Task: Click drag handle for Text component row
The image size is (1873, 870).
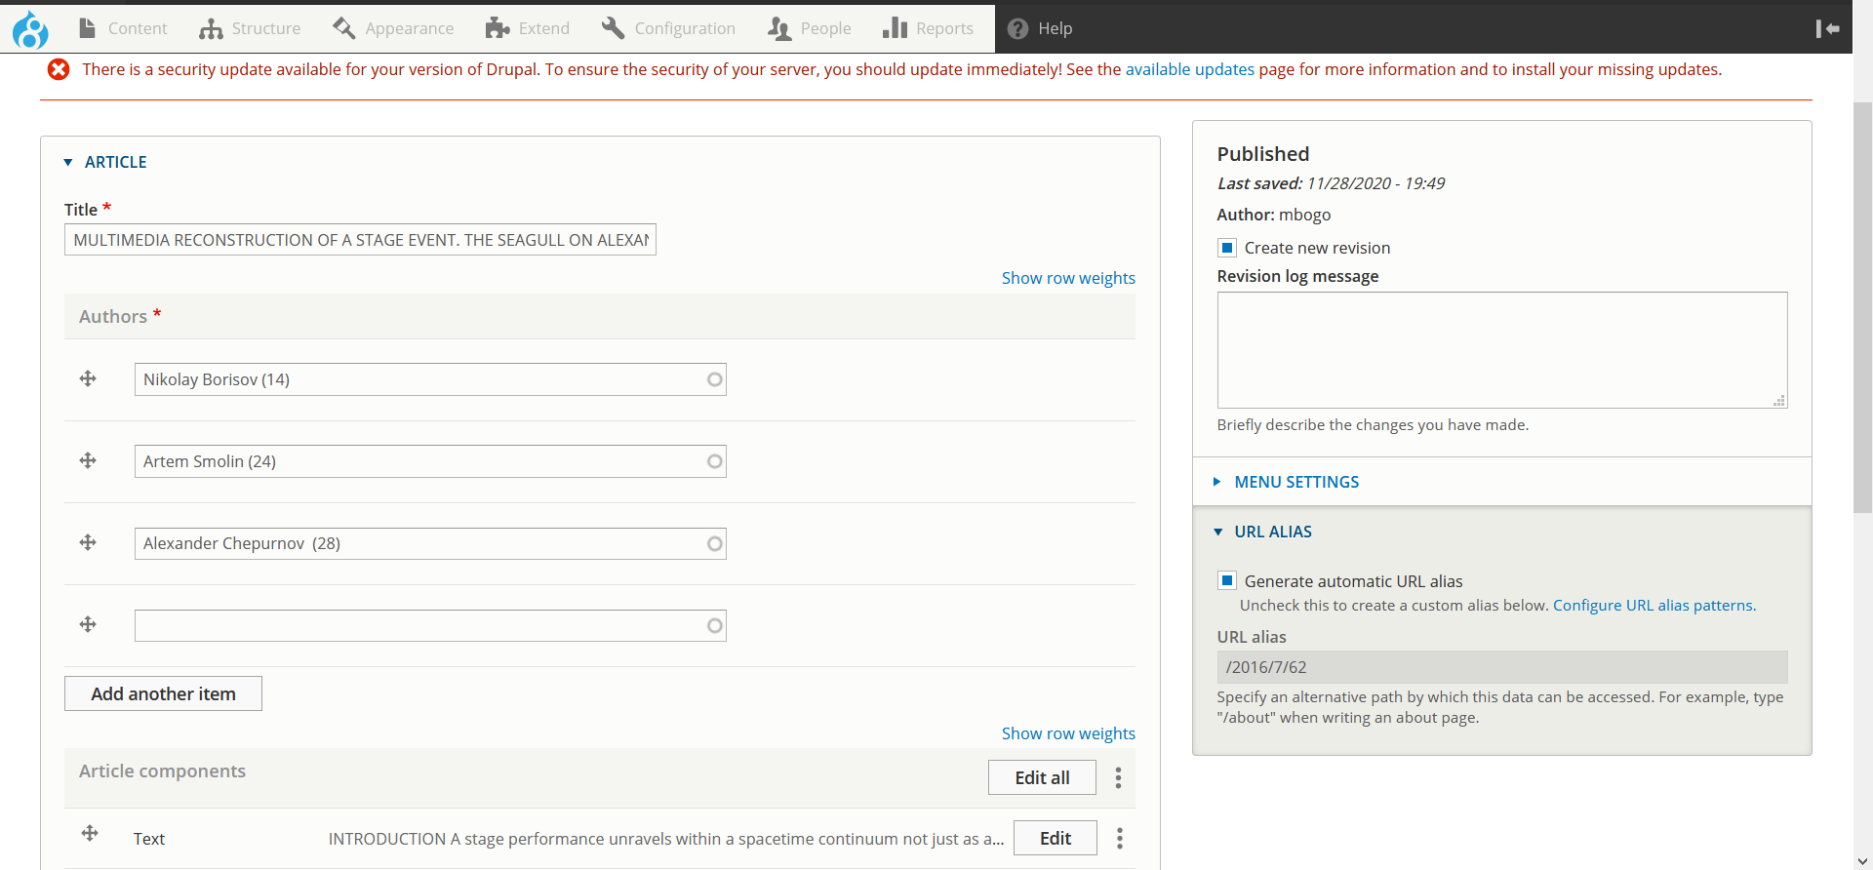Action: [x=90, y=833]
